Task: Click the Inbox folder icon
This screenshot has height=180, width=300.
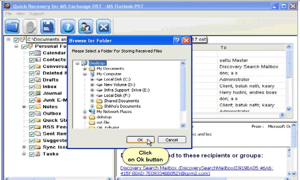Action: (38, 86)
